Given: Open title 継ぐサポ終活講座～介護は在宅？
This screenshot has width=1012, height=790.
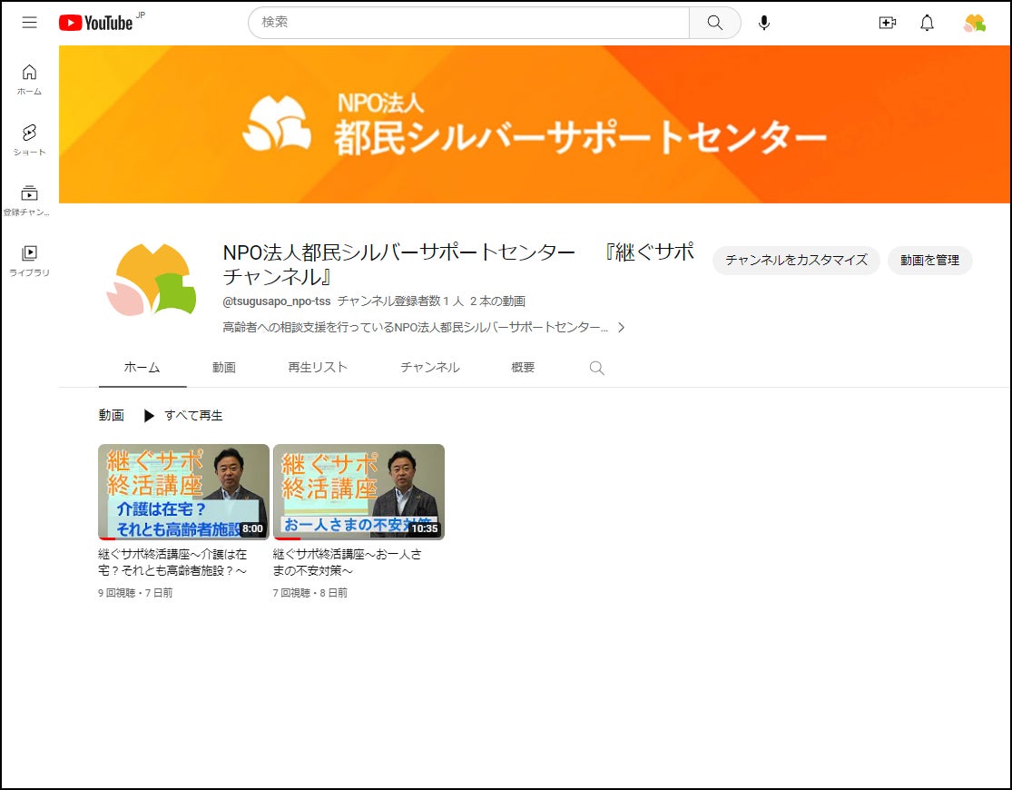Looking at the screenshot, I should pos(172,563).
